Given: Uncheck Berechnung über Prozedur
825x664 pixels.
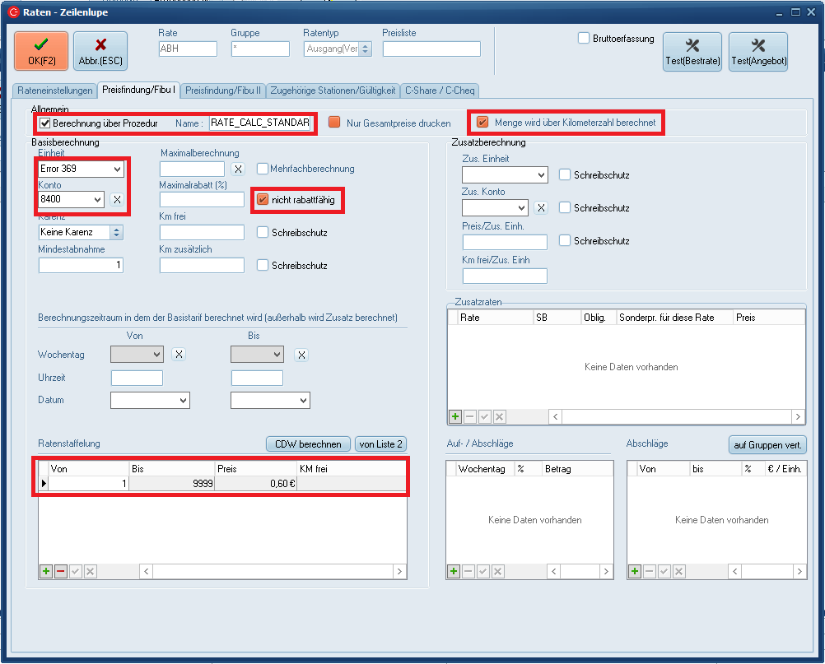Looking at the screenshot, I should tap(44, 123).
